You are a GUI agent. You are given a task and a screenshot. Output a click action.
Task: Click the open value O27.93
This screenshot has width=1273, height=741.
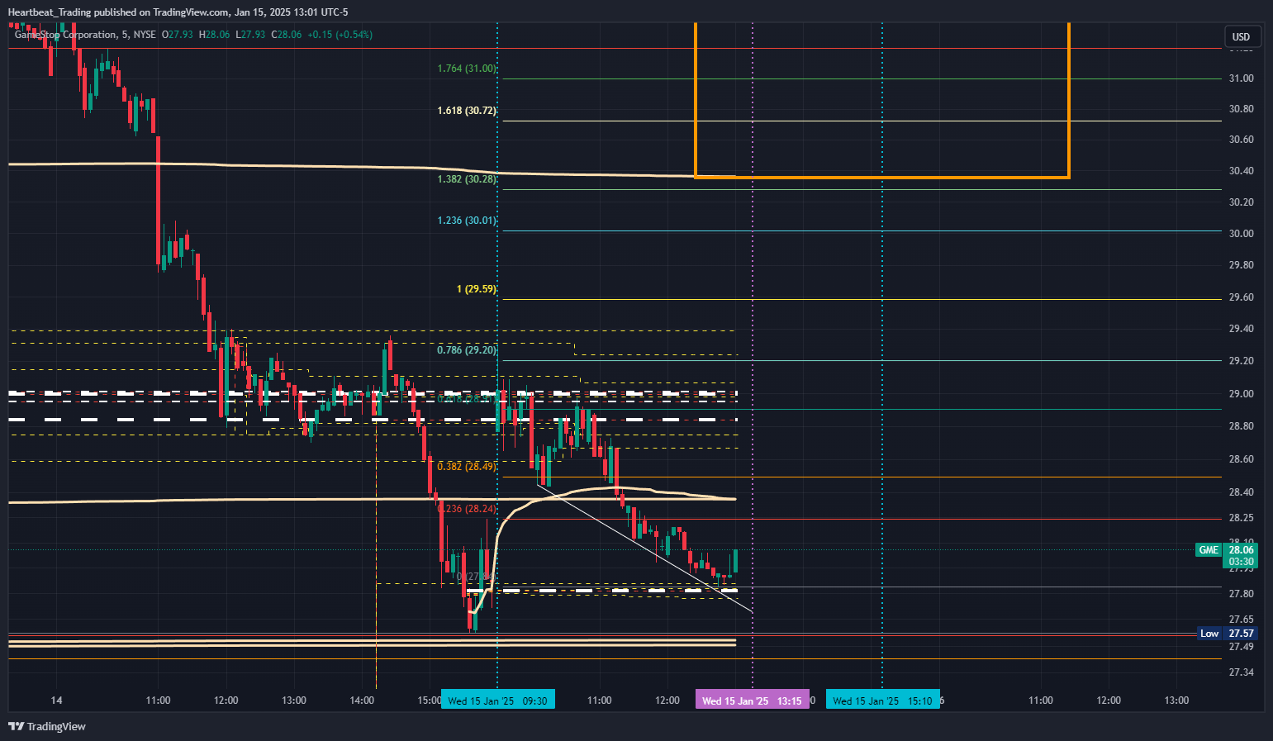coord(177,35)
